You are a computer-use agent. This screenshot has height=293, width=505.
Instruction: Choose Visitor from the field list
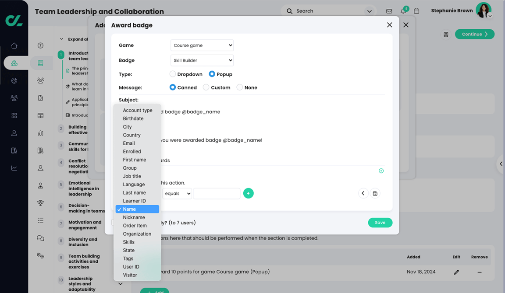point(138,275)
